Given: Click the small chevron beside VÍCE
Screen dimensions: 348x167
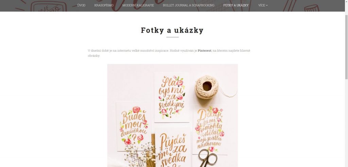Looking at the screenshot, I should click(x=267, y=5).
